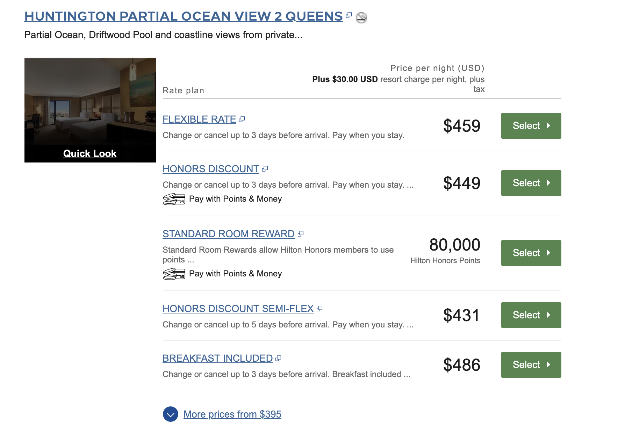Screen dimensions: 618x441
Task: Click popup icon beside Flexible Rate
Action: tap(242, 119)
